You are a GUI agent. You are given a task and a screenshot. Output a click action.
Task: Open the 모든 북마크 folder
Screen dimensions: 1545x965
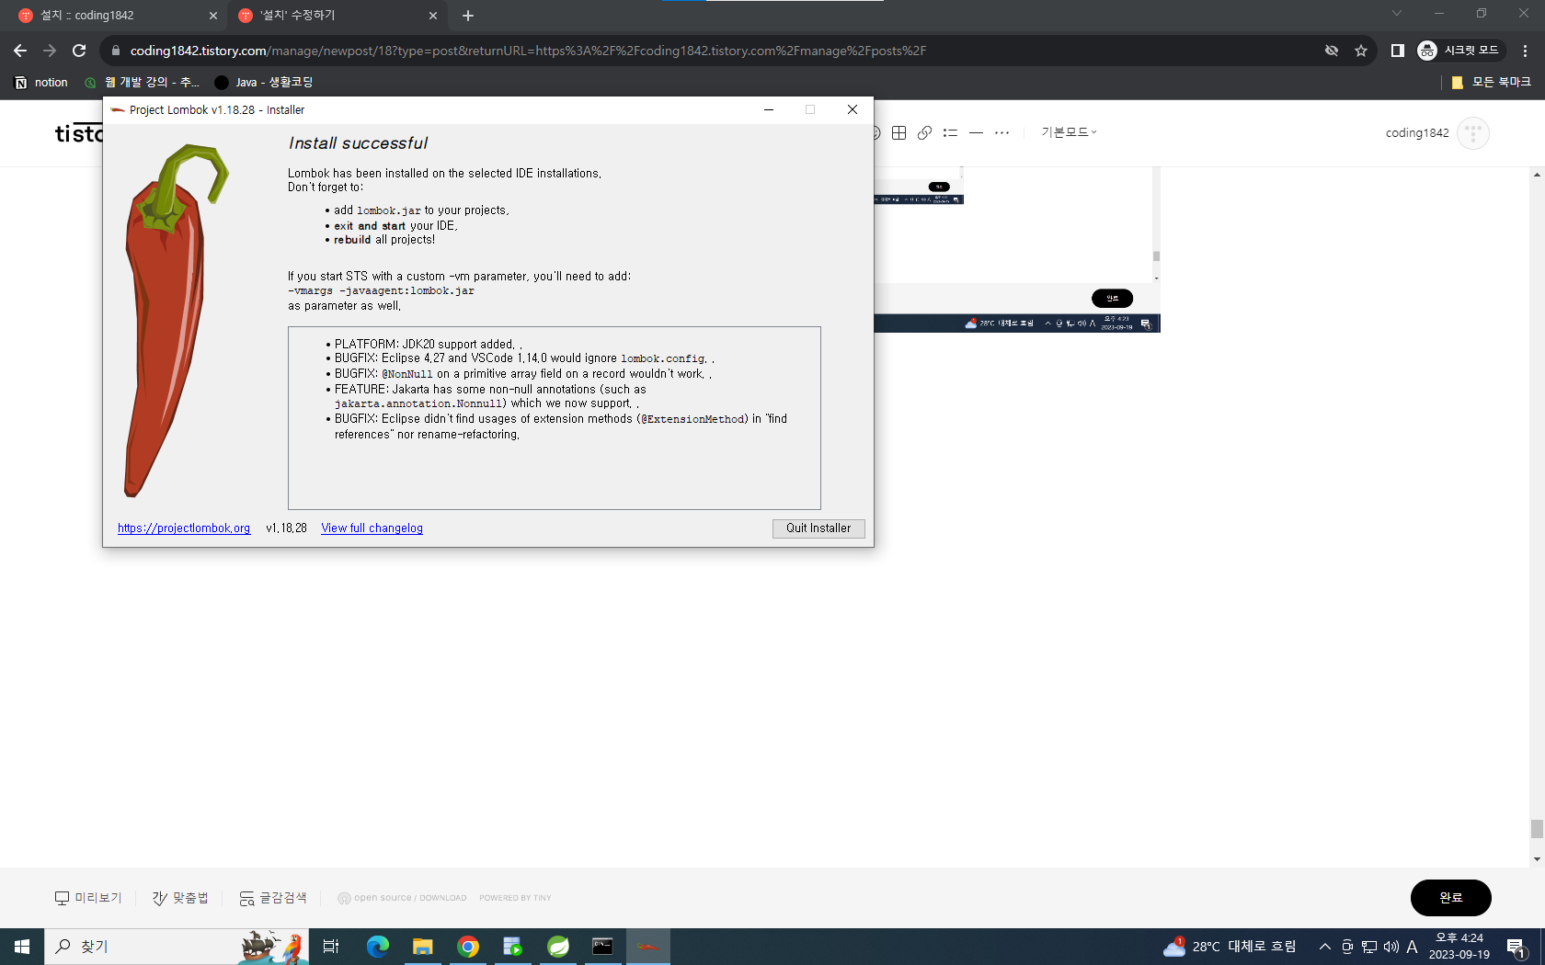[x=1491, y=82]
